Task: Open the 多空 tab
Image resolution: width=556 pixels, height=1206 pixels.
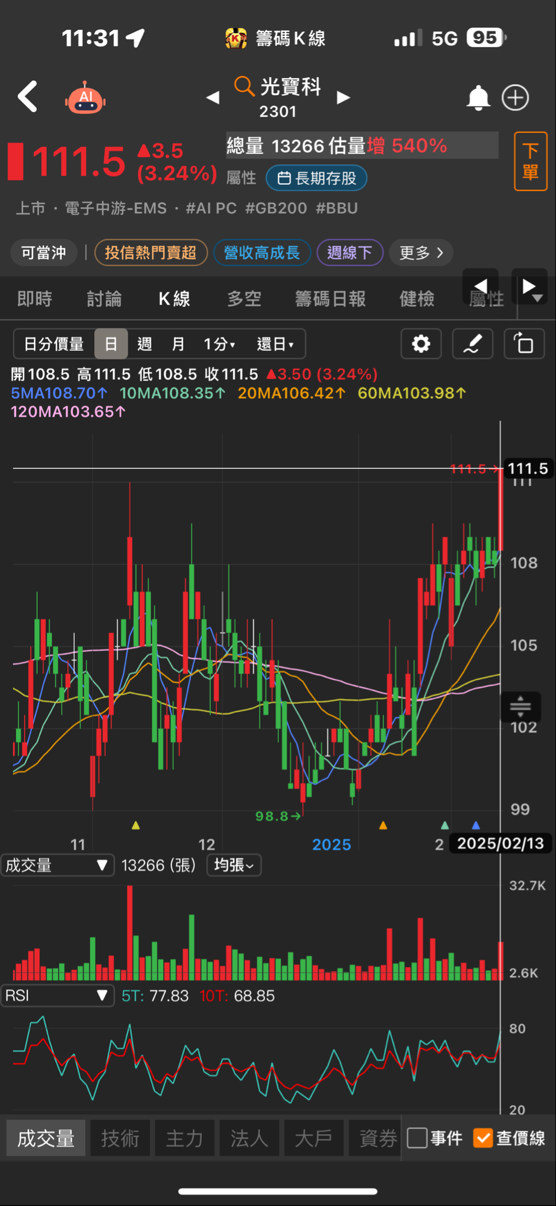Action: pyautogui.click(x=244, y=299)
